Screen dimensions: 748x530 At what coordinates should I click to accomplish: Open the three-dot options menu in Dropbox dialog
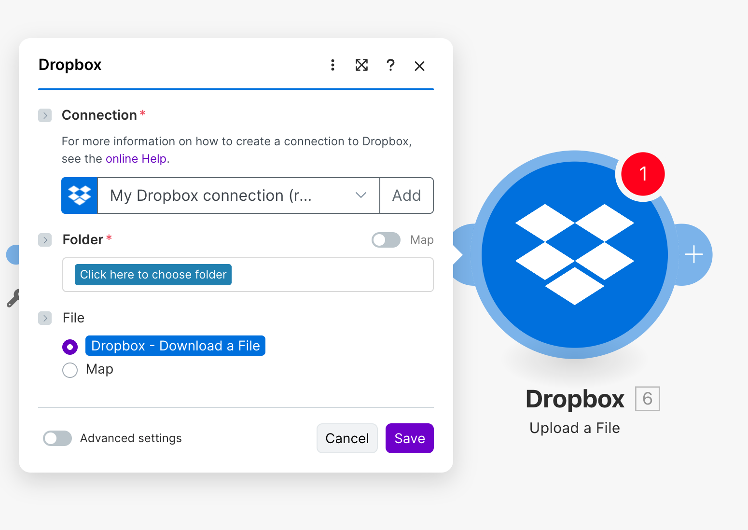pyautogui.click(x=332, y=65)
